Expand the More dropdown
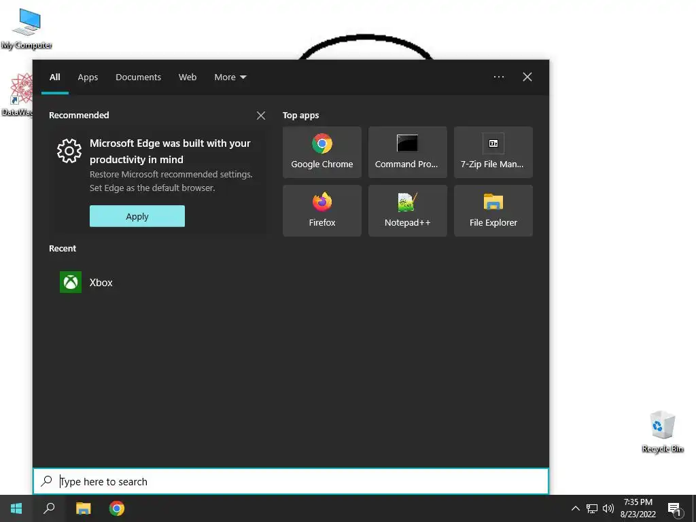 click(230, 77)
